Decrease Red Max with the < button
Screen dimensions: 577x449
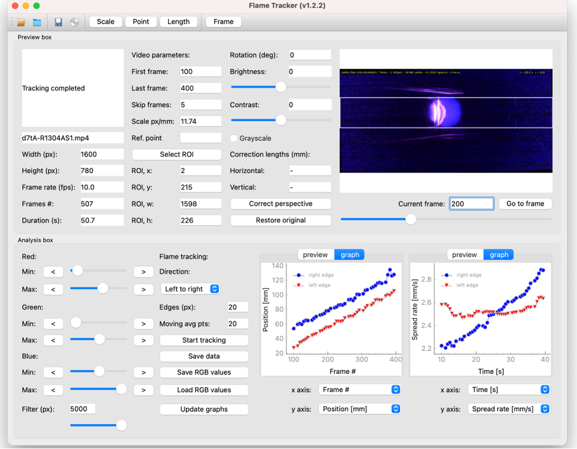pyautogui.click(x=53, y=290)
